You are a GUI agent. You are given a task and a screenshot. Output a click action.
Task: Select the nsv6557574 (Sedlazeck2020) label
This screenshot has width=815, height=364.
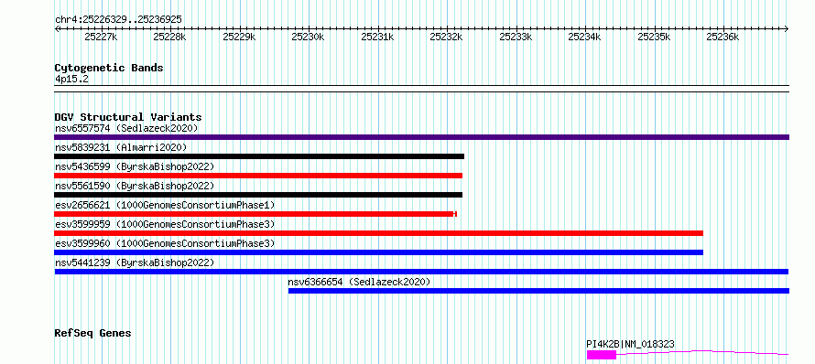click(x=126, y=128)
